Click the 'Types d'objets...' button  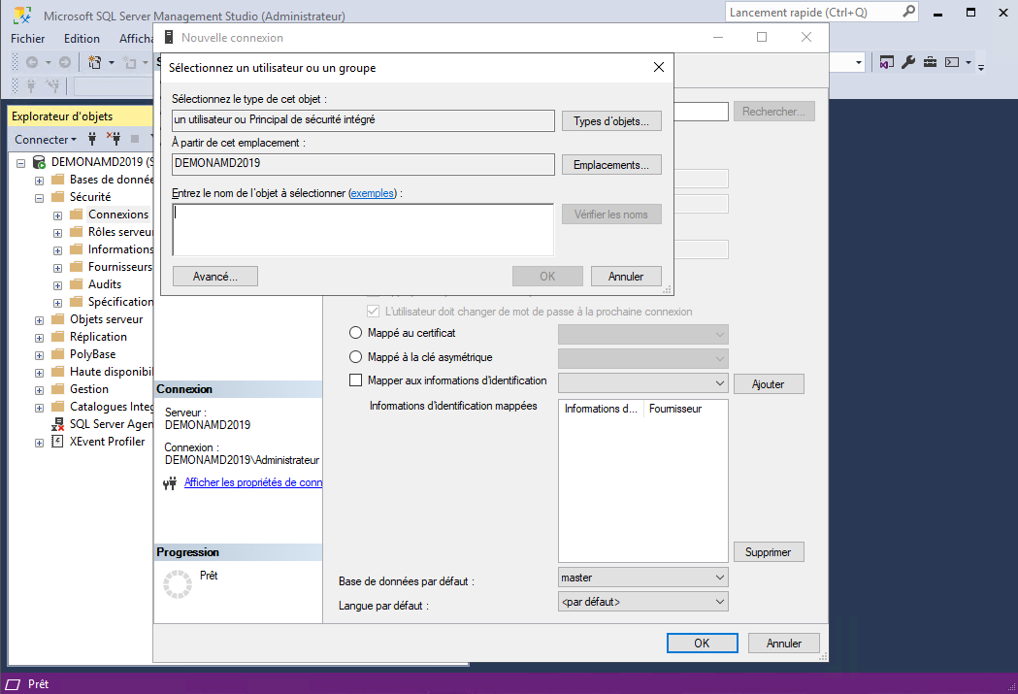pos(611,121)
